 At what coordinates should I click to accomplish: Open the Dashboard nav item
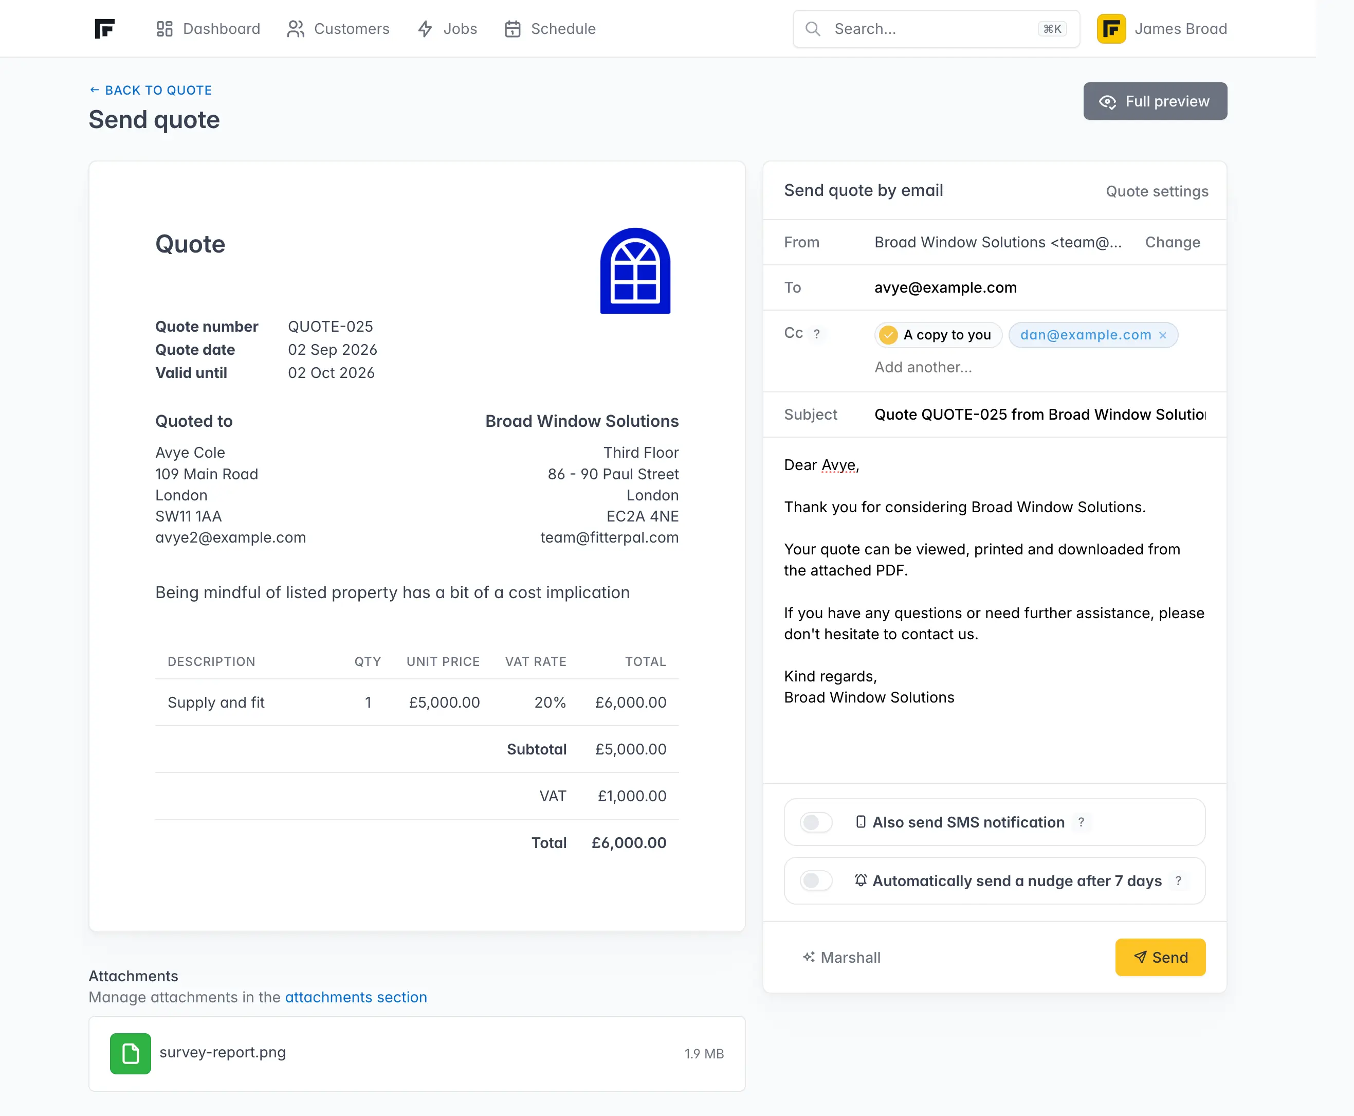click(208, 29)
